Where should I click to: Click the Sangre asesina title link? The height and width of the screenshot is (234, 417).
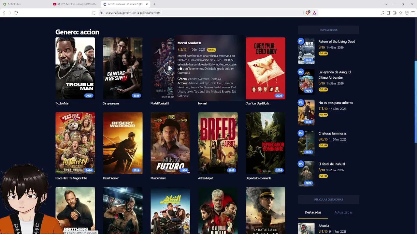(x=111, y=103)
